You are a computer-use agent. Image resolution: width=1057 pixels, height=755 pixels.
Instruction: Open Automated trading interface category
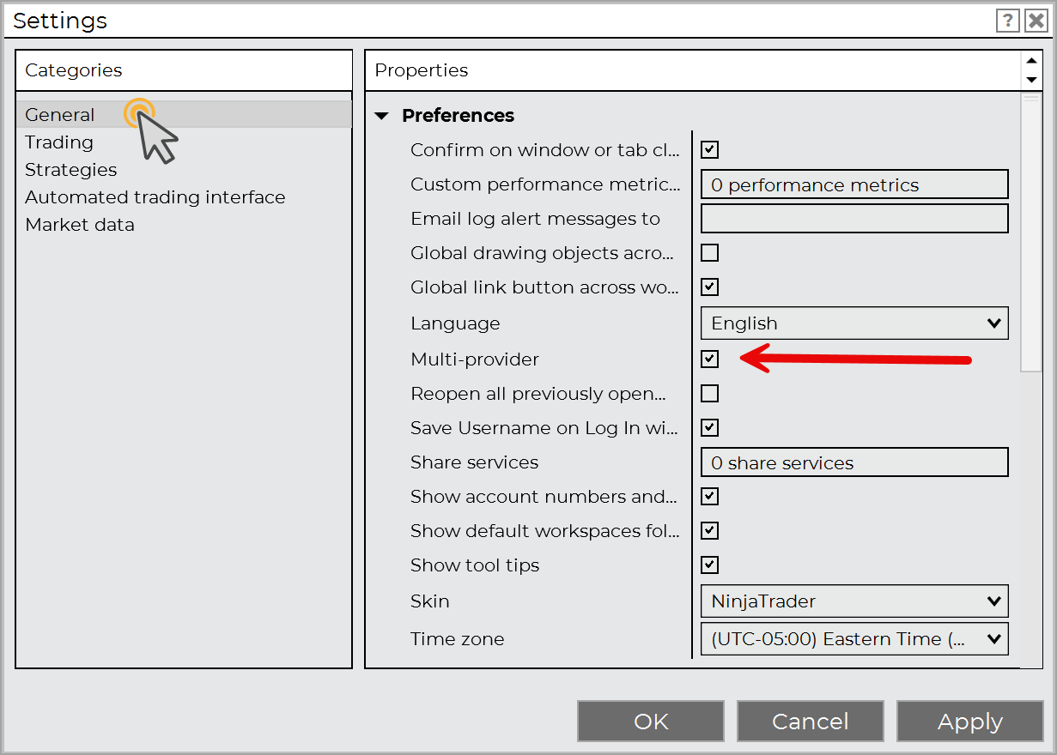click(x=155, y=197)
